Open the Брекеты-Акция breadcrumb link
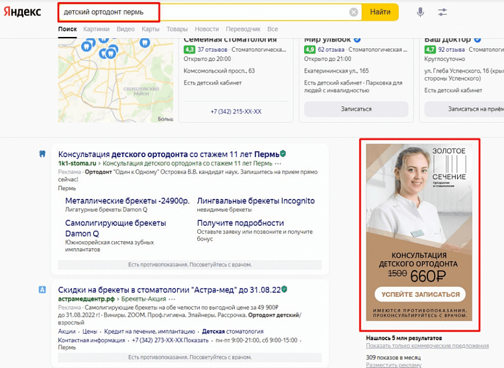Image resolution: width=504 pixels, height=368 pixels. (144, 299)
